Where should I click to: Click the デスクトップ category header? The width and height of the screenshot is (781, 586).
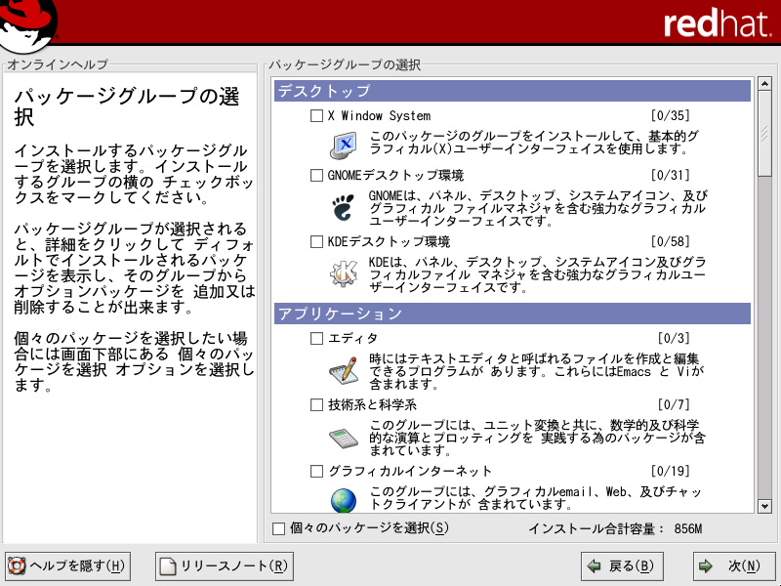click(x=512, y=91)
